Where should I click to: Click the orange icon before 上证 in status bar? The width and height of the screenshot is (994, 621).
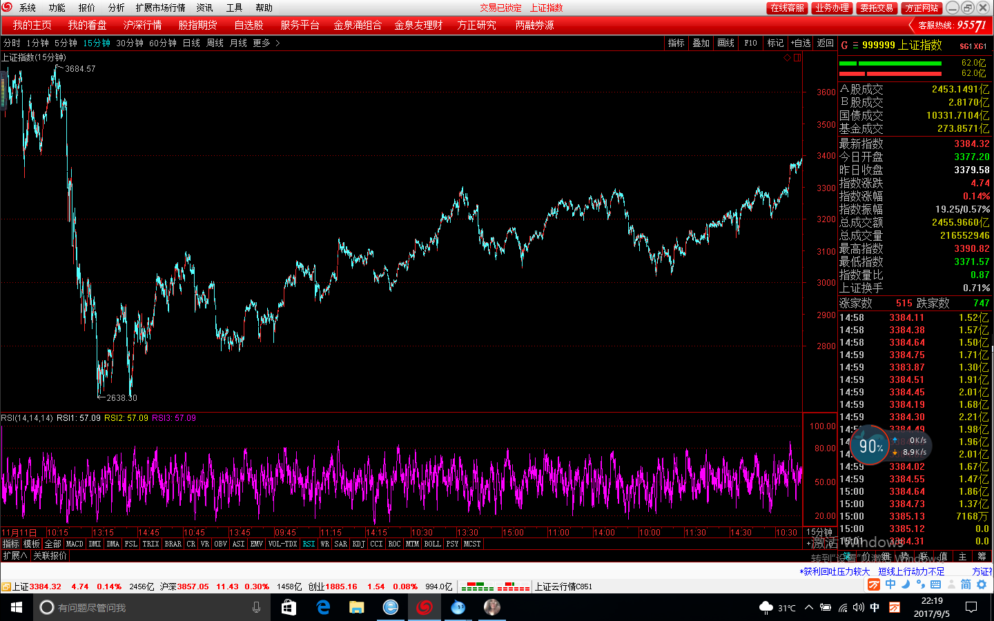6,587
